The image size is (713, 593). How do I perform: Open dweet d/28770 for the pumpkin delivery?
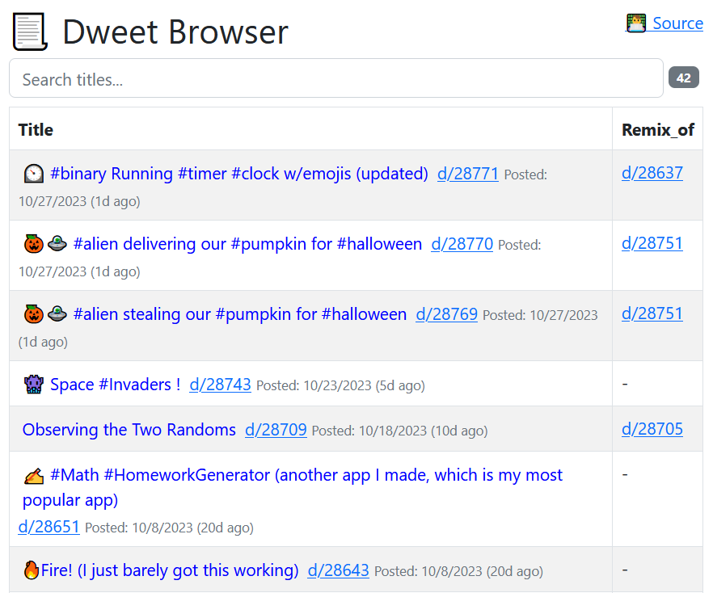[x=462, y=243]
